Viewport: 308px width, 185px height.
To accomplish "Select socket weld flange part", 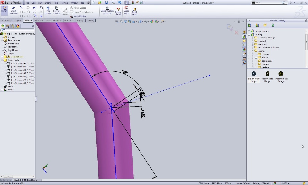I will (x=267, y=77).
